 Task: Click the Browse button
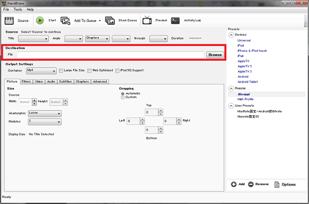[215, 55]
